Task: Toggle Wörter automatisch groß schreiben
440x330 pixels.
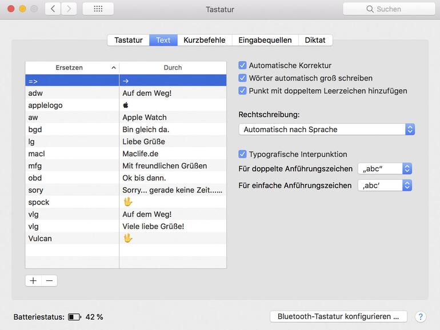Action: pos(242,78)
